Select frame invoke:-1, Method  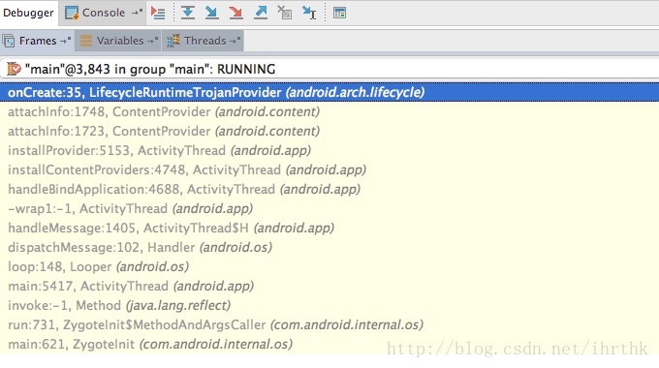(x=329, y=305)
